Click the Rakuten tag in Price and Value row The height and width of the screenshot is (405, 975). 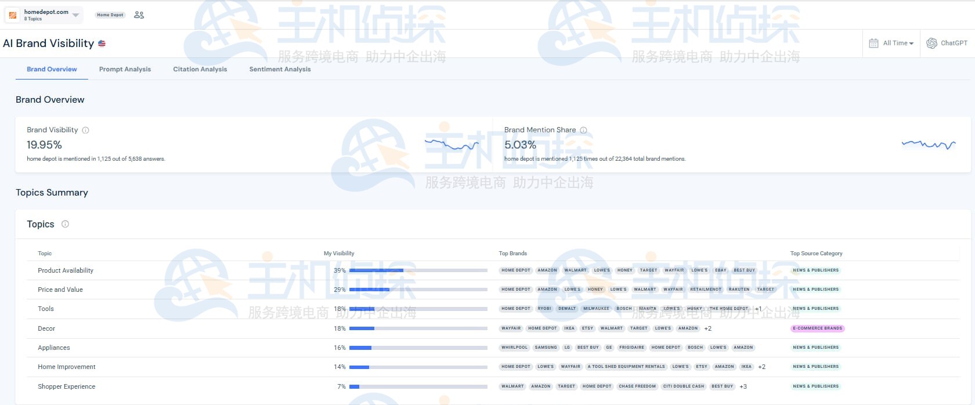[x=739, y=290]
